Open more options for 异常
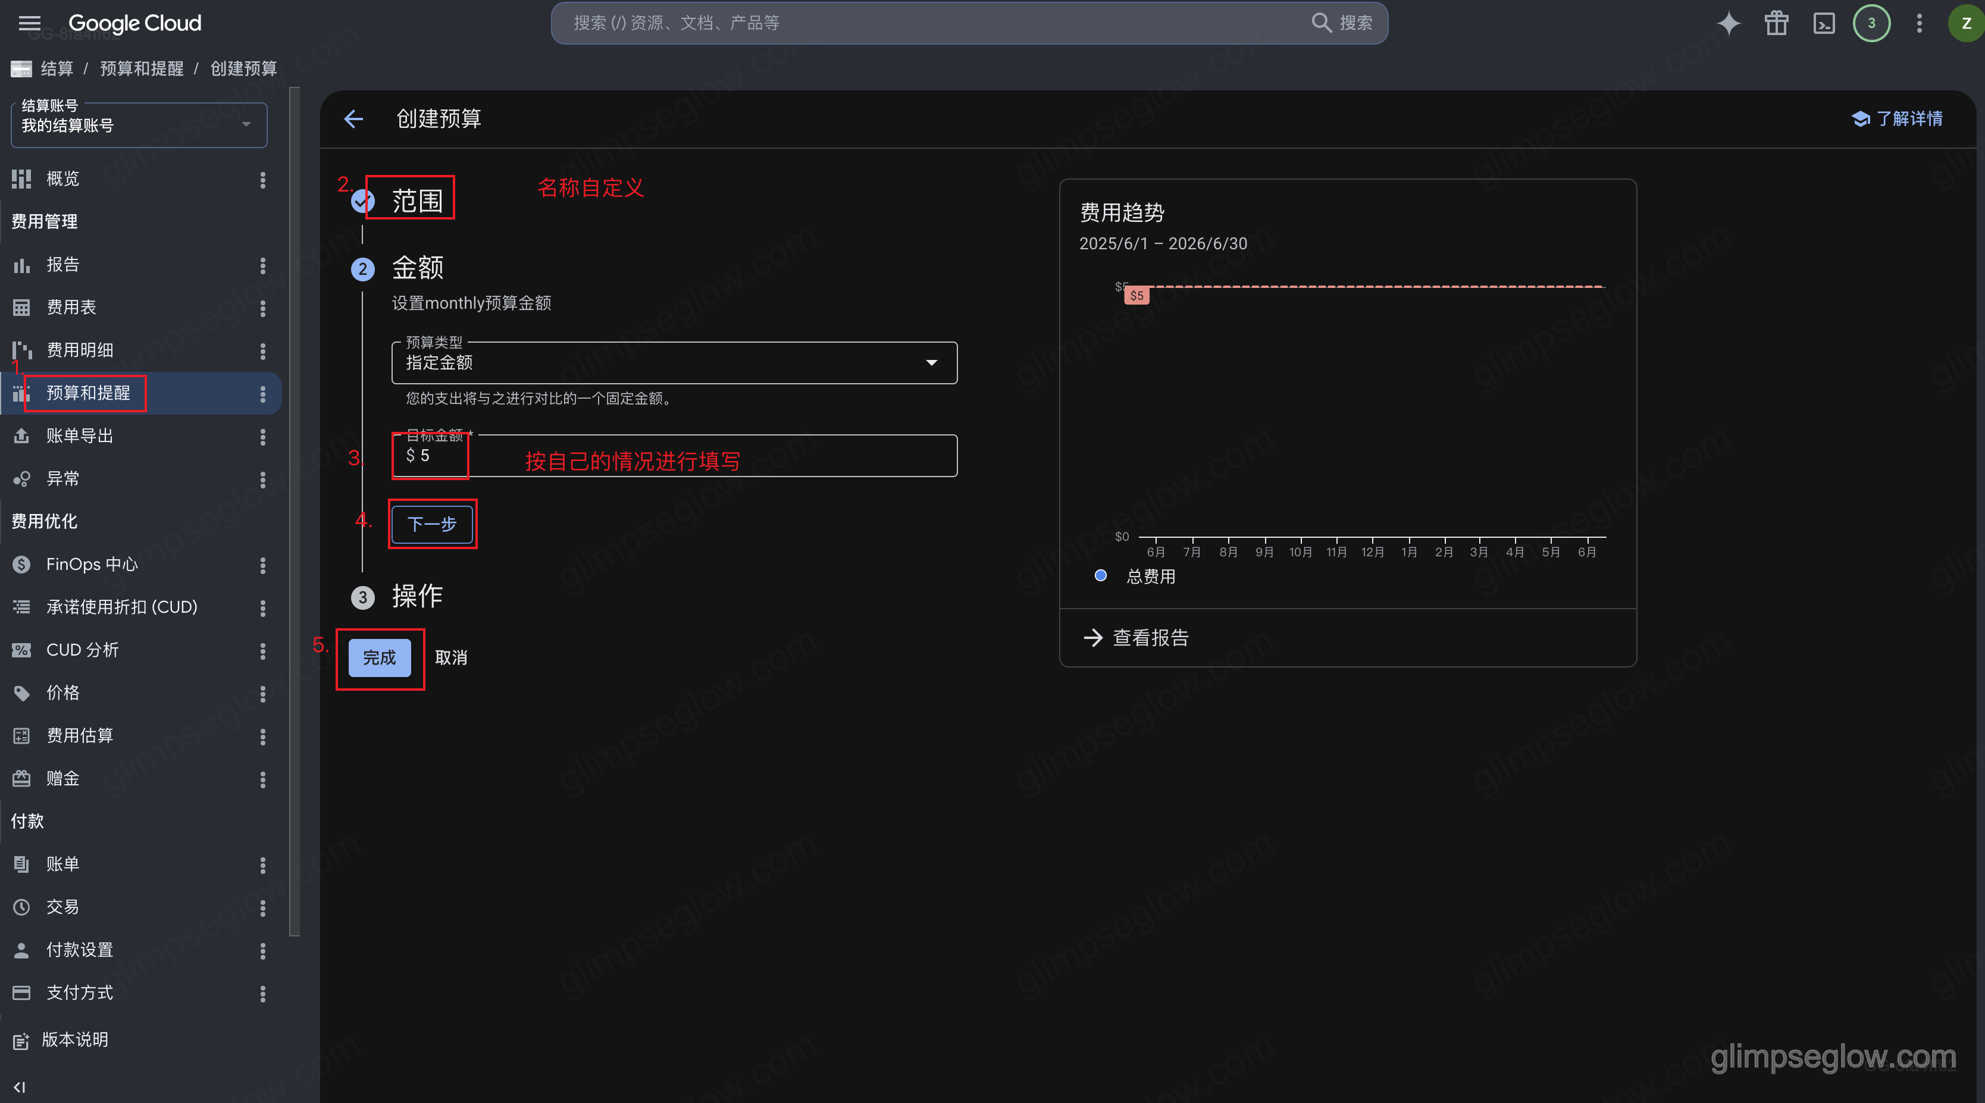Image resolution: width=1985 pixels, height=1103 pixels. point(263,480)
